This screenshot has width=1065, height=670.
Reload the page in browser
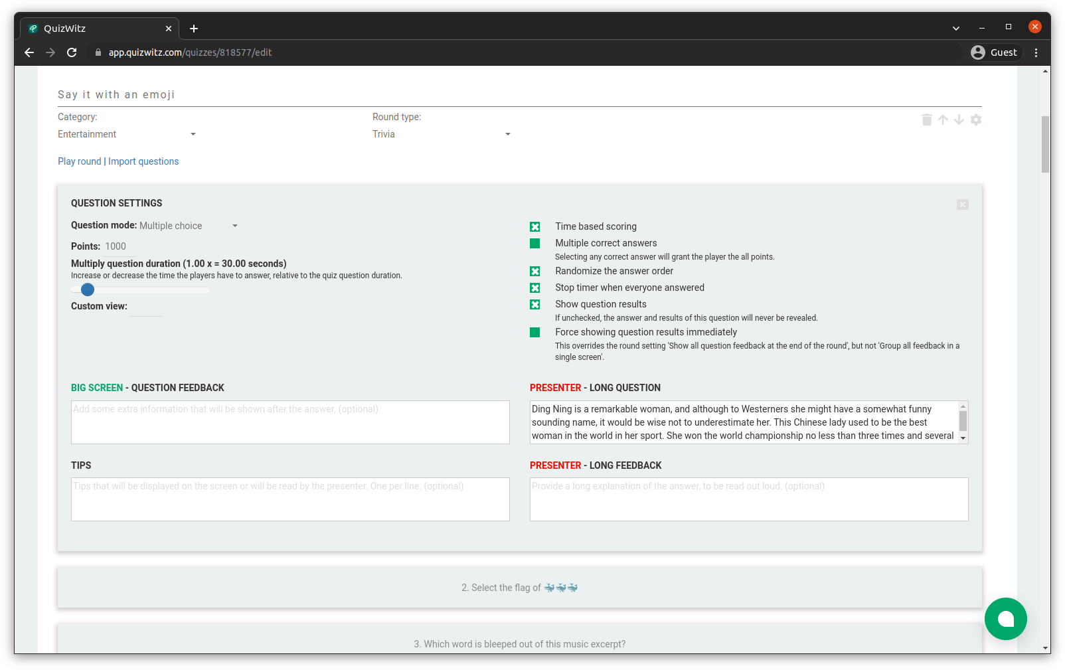(x=72, y=52)
